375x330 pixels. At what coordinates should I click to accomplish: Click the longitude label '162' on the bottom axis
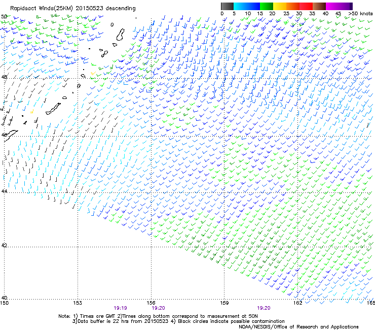click(x=297, y=303)
